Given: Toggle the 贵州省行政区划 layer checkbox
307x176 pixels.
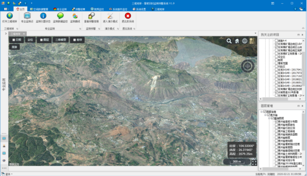Looking at the screenshot, I should pos(276,128).
